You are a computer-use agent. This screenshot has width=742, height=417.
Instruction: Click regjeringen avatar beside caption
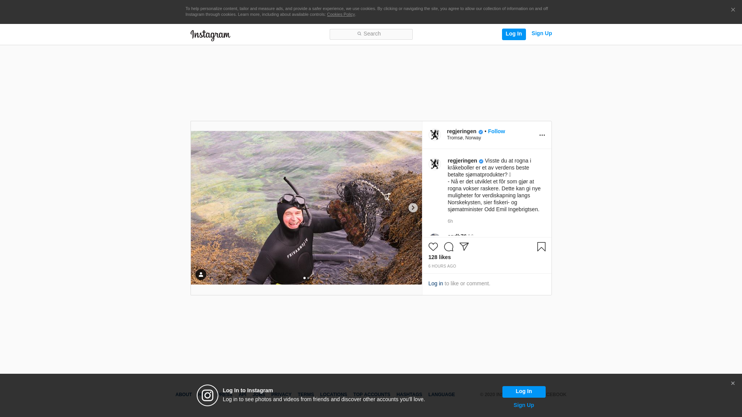click(435, 164)
